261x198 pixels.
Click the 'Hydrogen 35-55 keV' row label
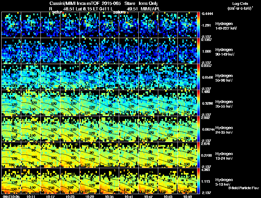click(224, 104)
